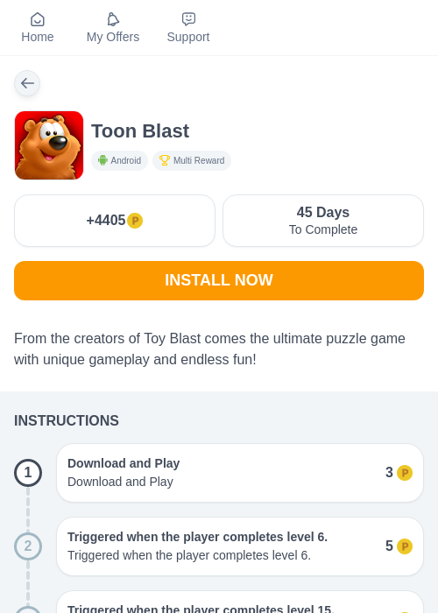This screenshot has height=613, width=438.
Task: Click the Multi Reward trophy icon
Action: coord(165,160)
